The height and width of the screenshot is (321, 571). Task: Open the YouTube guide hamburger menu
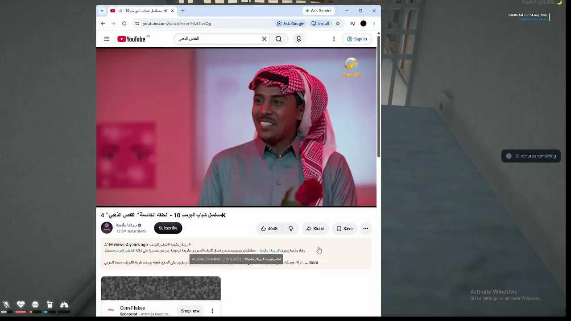(107, 39)
